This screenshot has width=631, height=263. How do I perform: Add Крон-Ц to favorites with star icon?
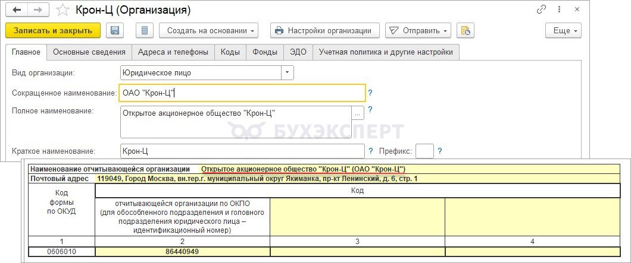coord(63,11)
